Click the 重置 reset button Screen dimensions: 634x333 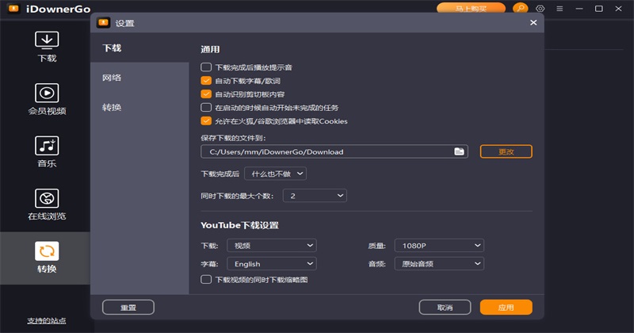pos(128,307)
